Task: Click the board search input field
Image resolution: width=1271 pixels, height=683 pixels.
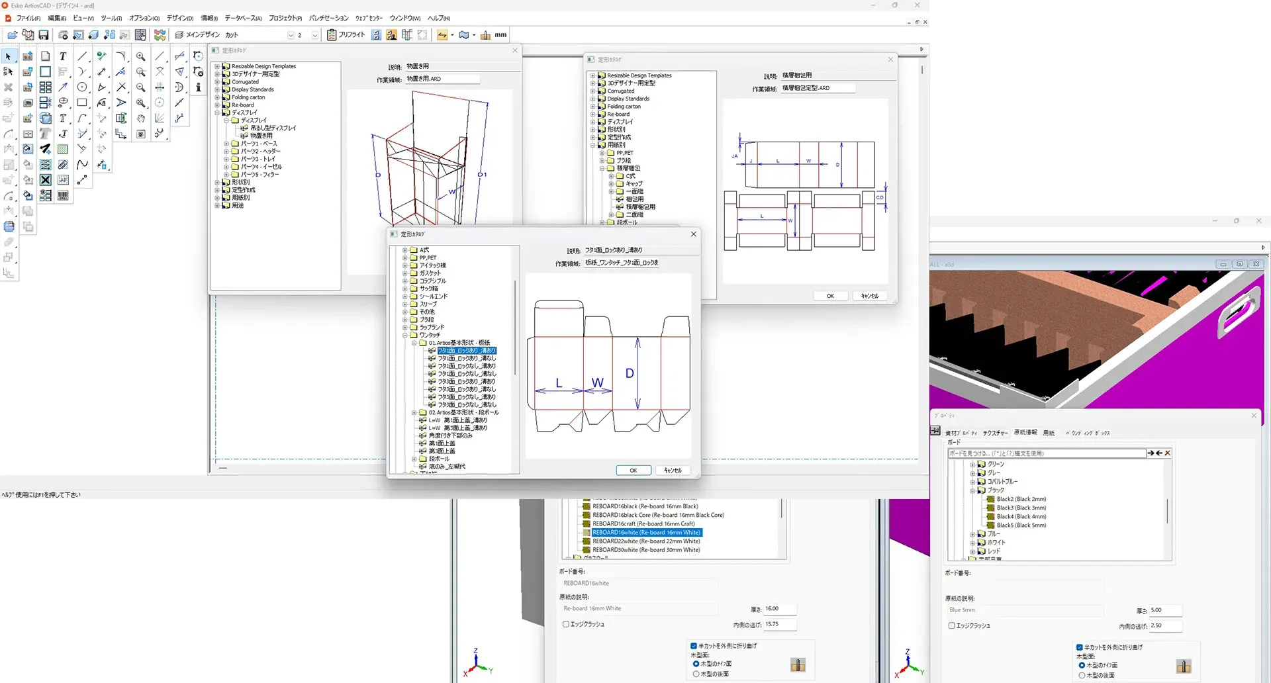Action: click(1046, 453)
